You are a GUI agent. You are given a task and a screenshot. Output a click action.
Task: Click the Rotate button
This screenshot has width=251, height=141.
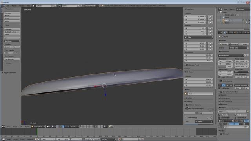[12, 16]
